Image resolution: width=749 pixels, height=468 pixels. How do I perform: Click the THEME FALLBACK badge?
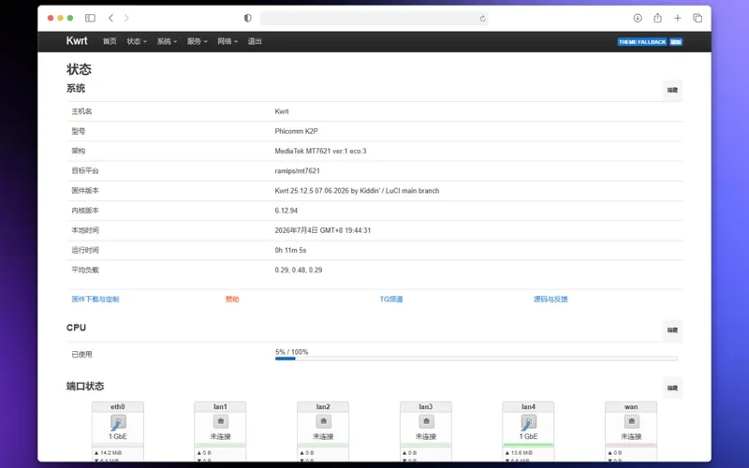642,42
